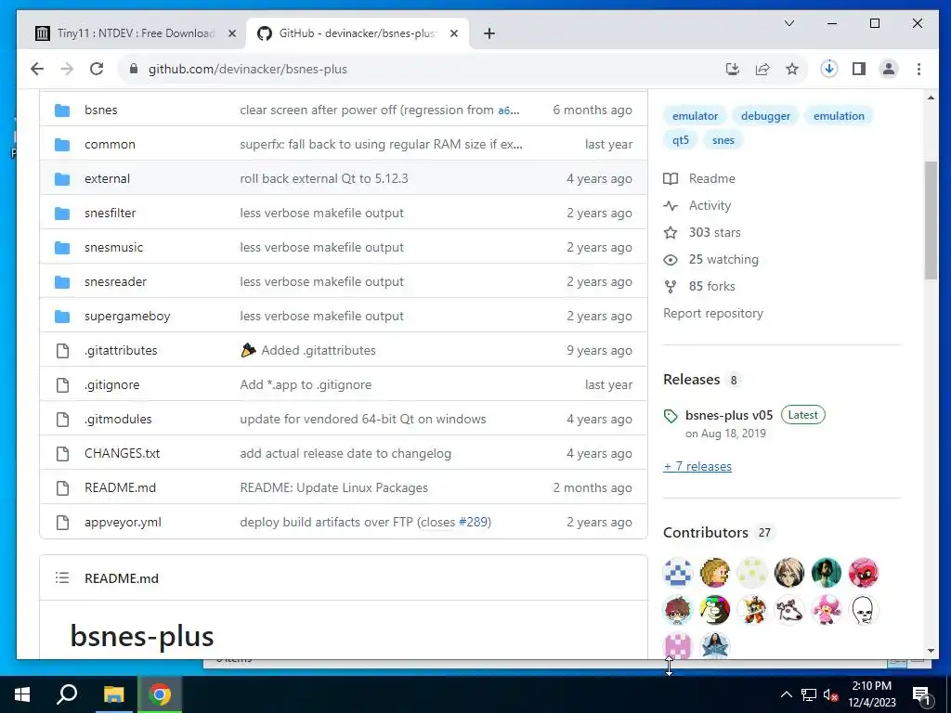Open the snesreader folder

click(x=115, y=282)
